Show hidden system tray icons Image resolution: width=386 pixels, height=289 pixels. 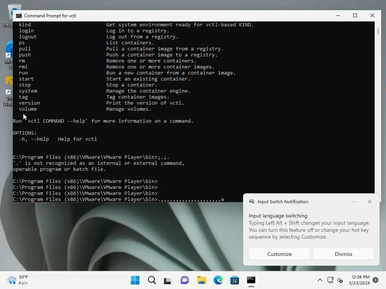[x=320, y=280]
